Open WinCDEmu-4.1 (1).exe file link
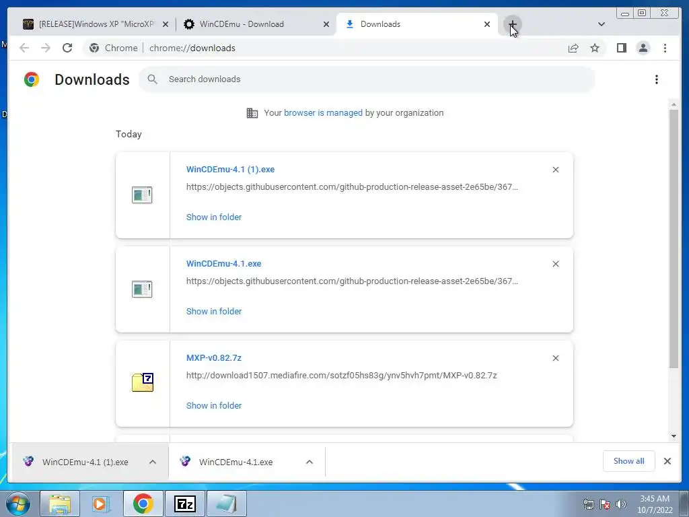Image resolution: width=689 pixels, height=517 pixels. coord(230,169)
